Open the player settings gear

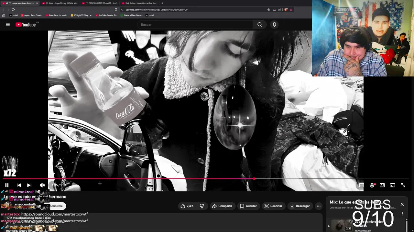pos(372,185)
